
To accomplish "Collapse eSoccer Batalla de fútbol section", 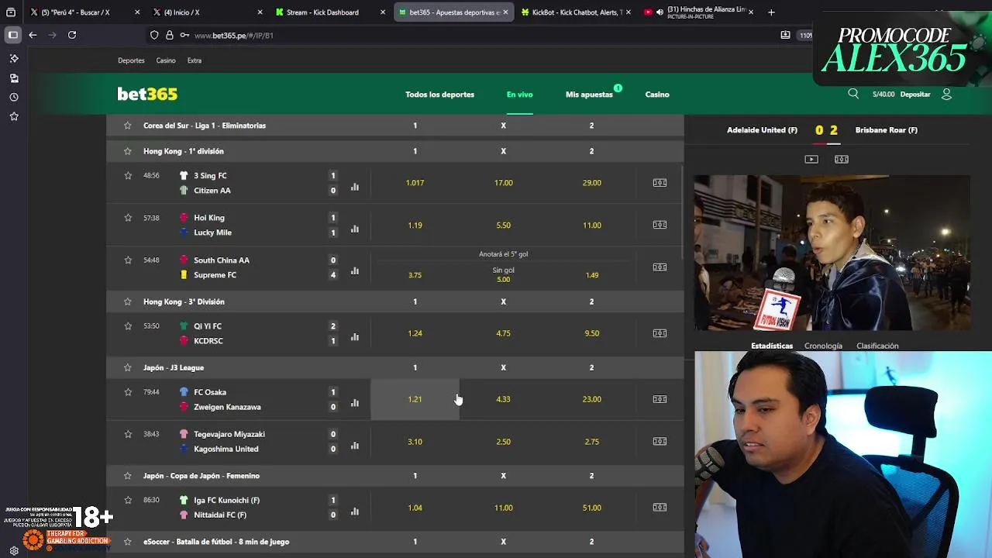I will coord(395,542).
